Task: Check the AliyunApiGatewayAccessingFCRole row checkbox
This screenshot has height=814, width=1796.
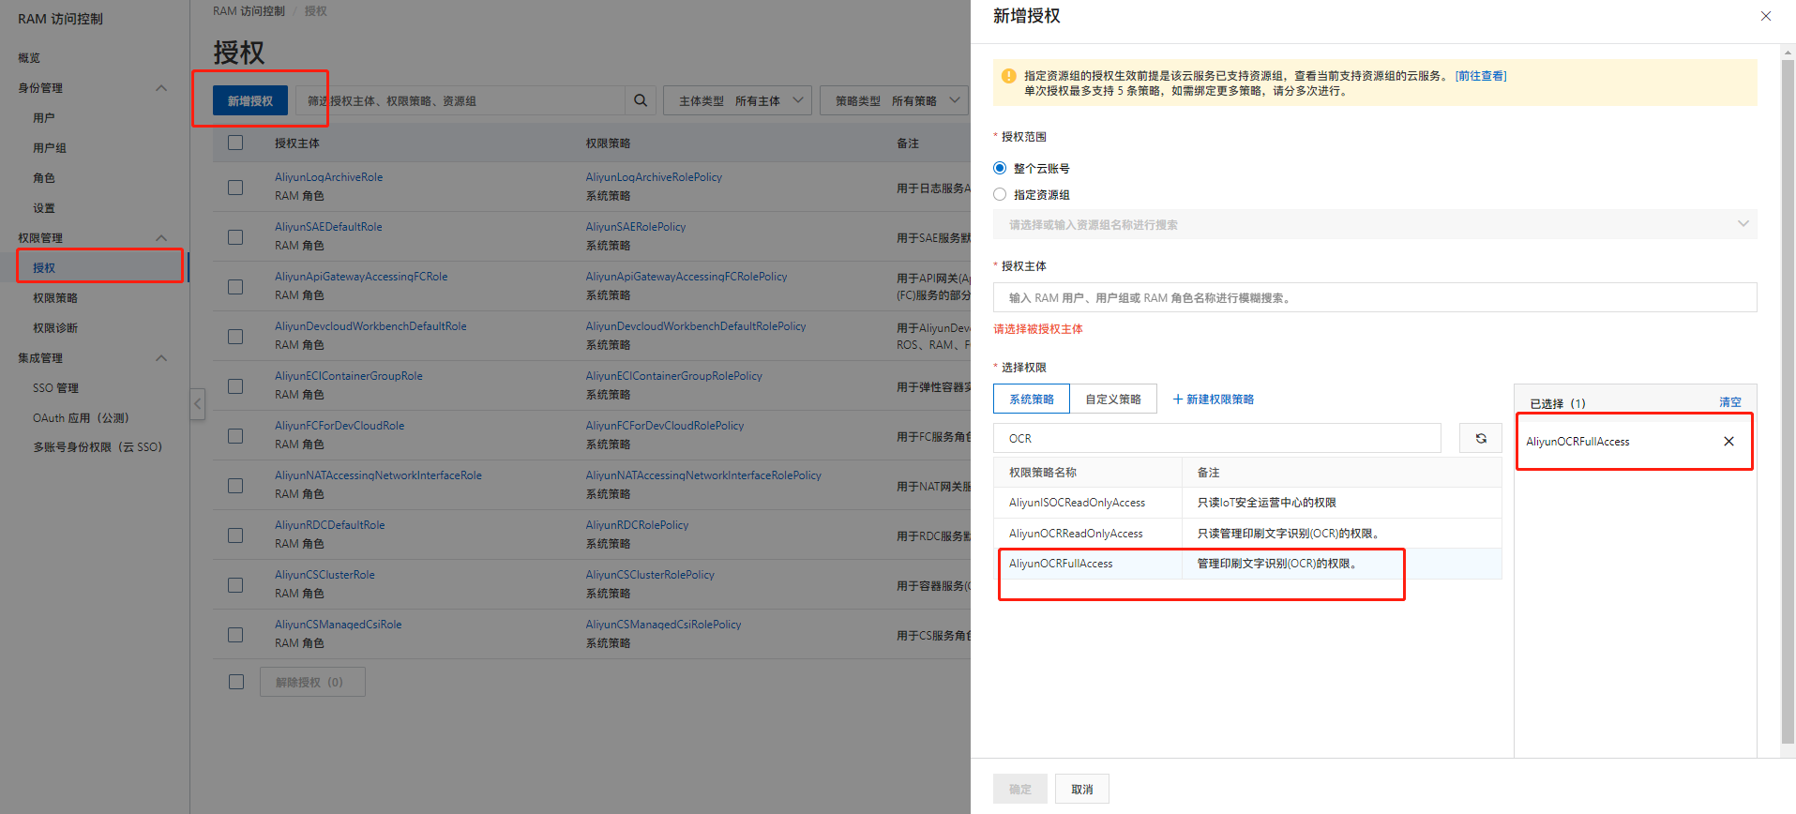Action: [x=235, y=286]
